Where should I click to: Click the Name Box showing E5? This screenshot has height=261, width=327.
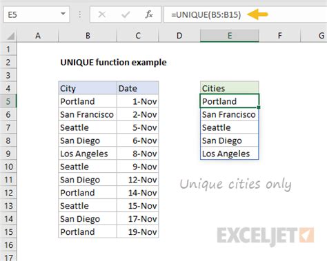click(x=37, y=14)
